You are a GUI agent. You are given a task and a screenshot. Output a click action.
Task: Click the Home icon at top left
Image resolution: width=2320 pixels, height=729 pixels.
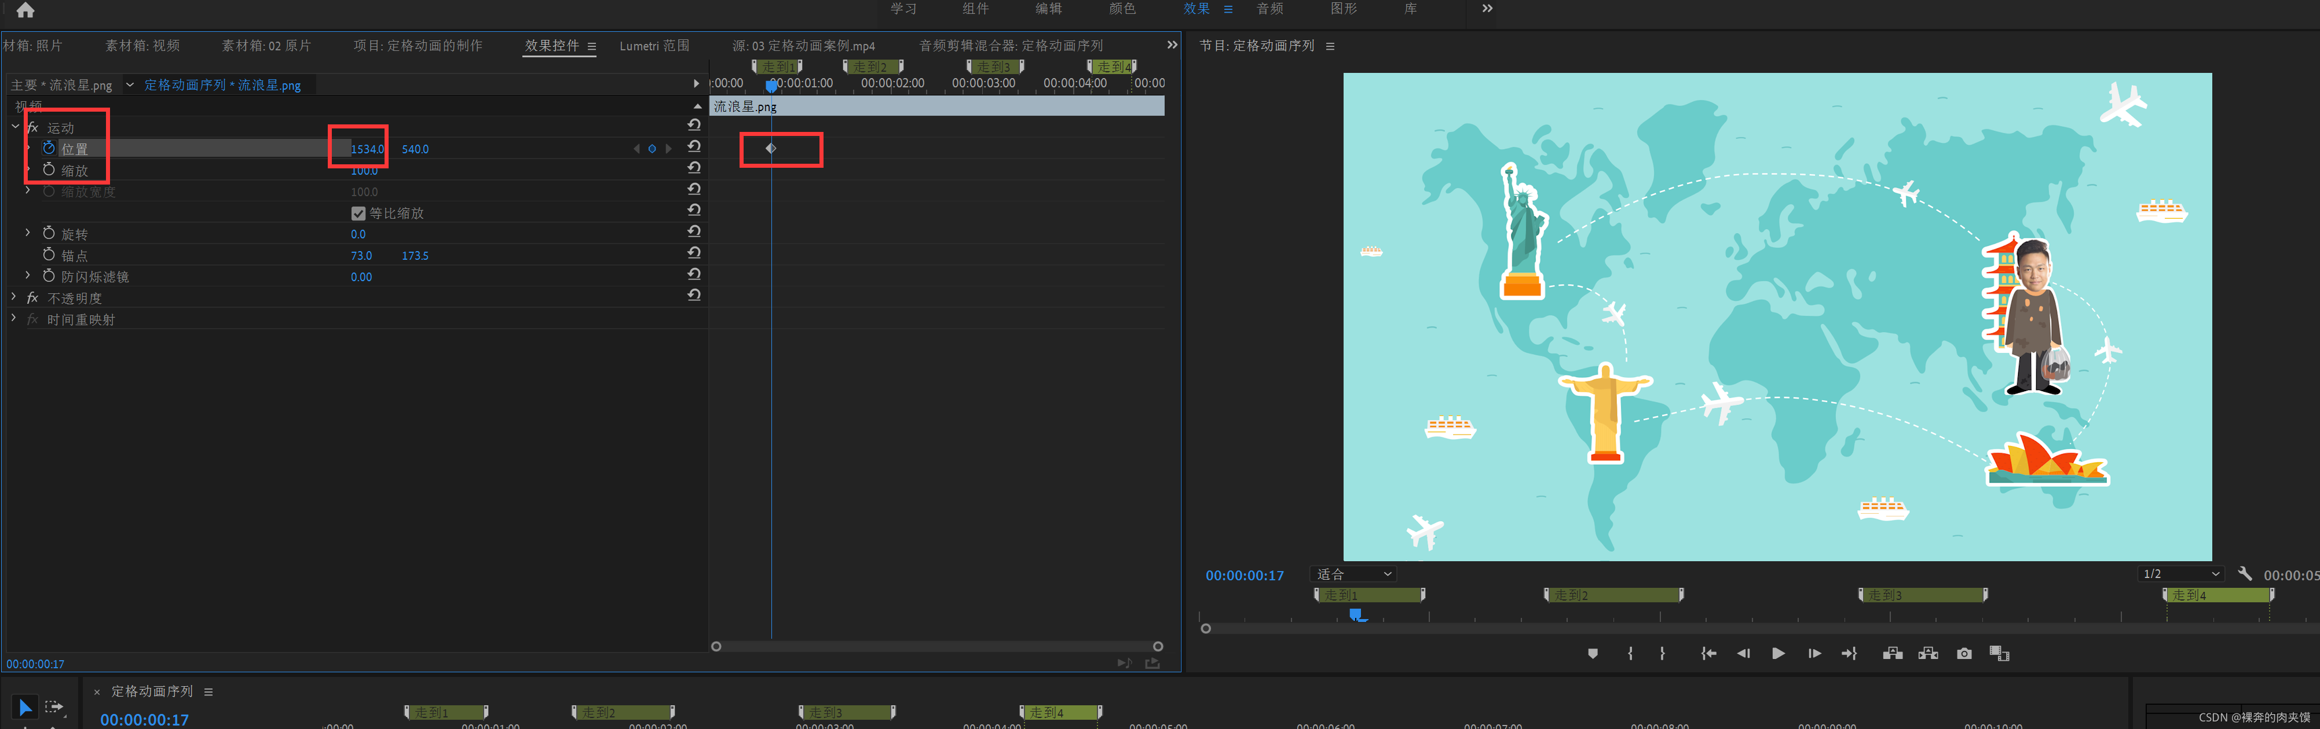click(25, 10)
